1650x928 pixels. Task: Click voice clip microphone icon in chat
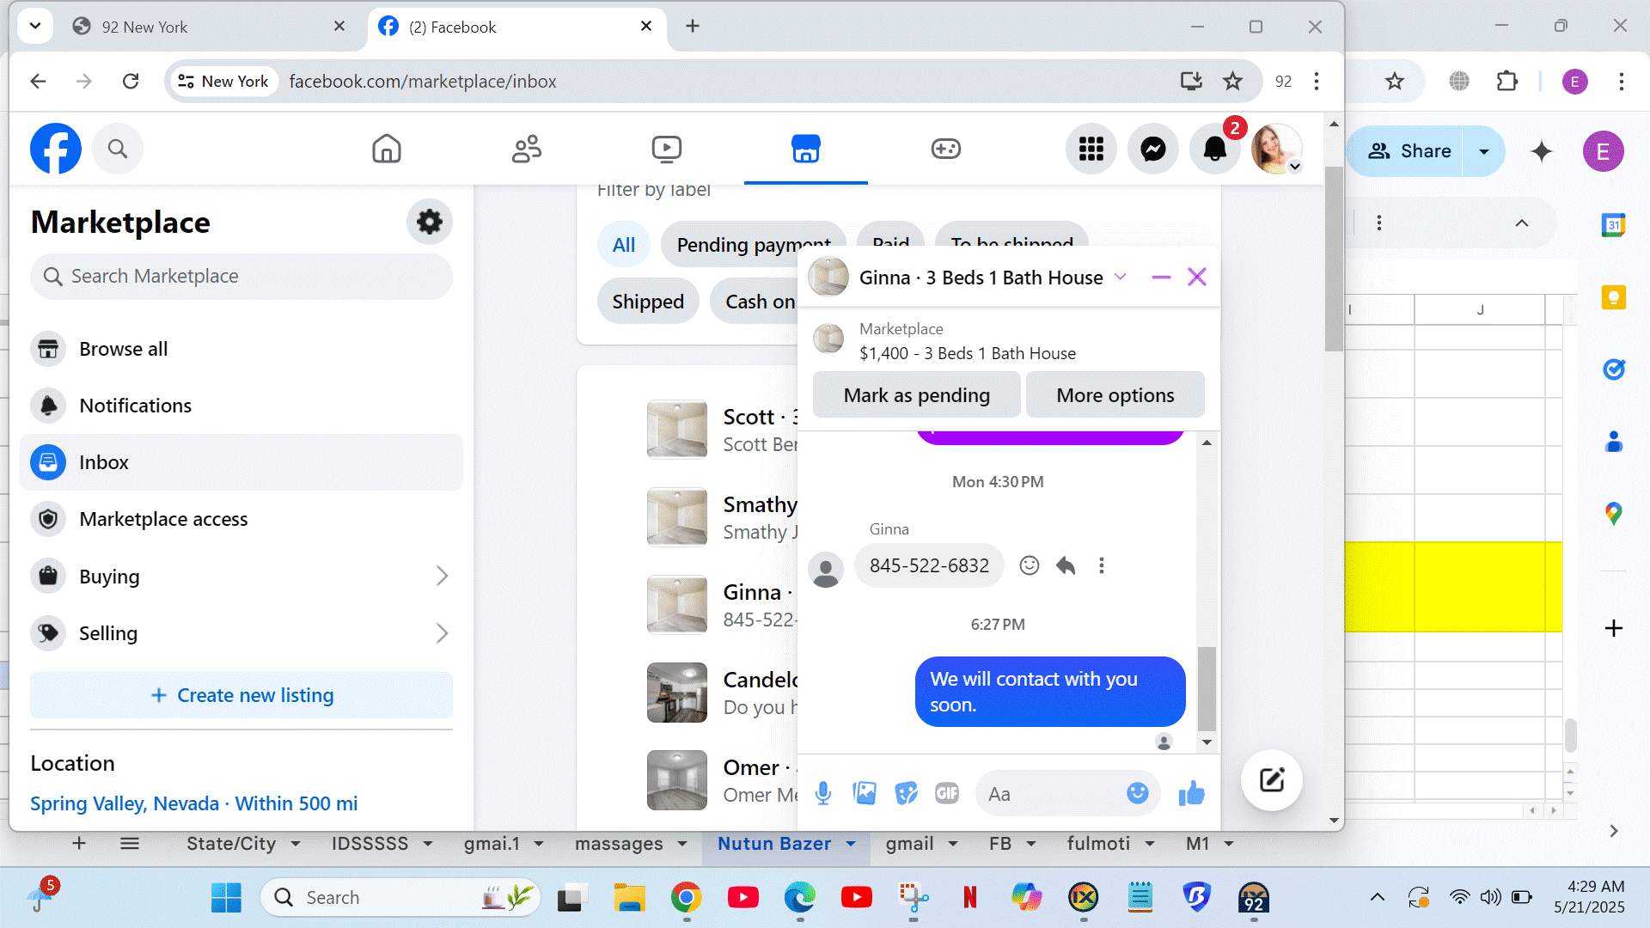point(822,793)
